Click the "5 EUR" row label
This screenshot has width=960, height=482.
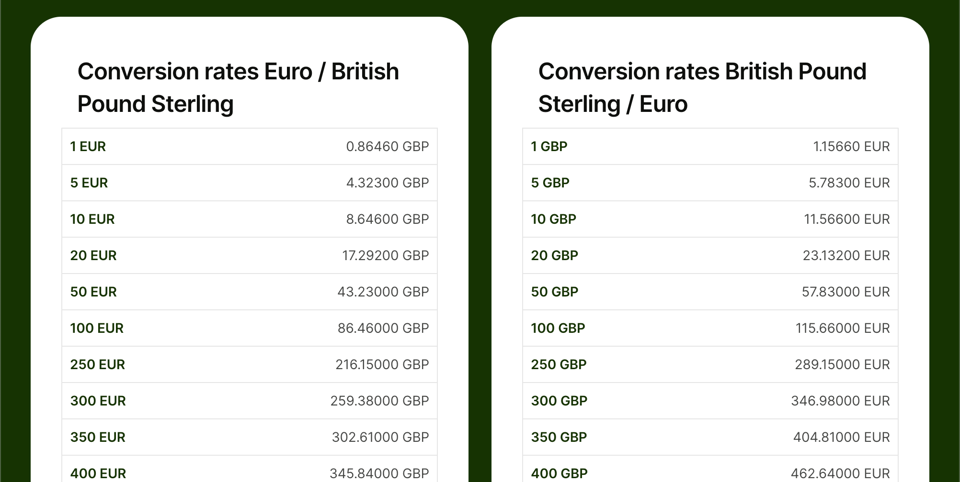tap(89, 183)
